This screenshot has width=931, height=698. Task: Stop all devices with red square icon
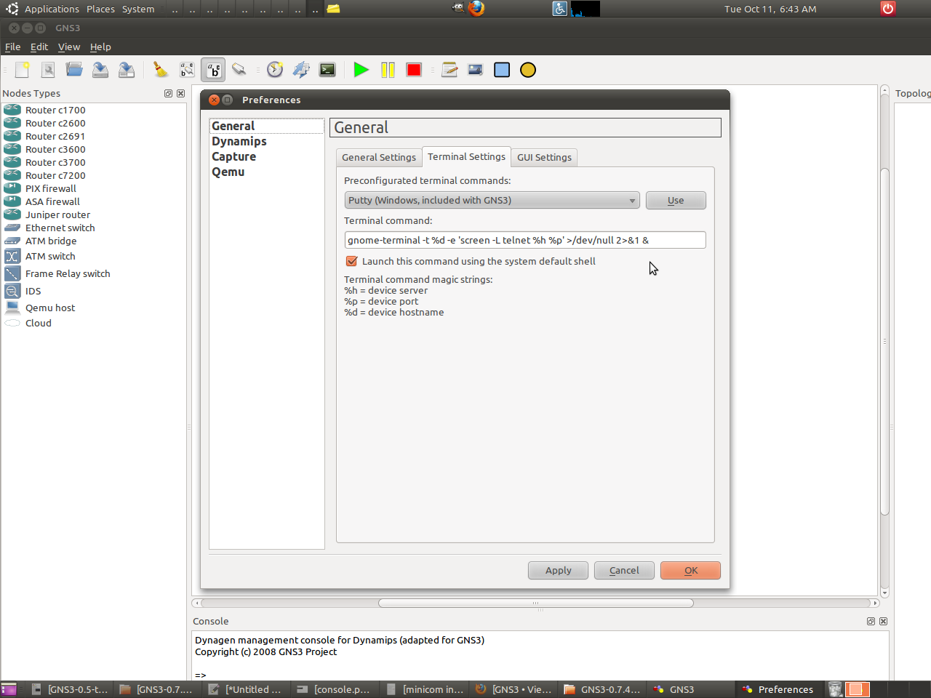coord(414,70)
